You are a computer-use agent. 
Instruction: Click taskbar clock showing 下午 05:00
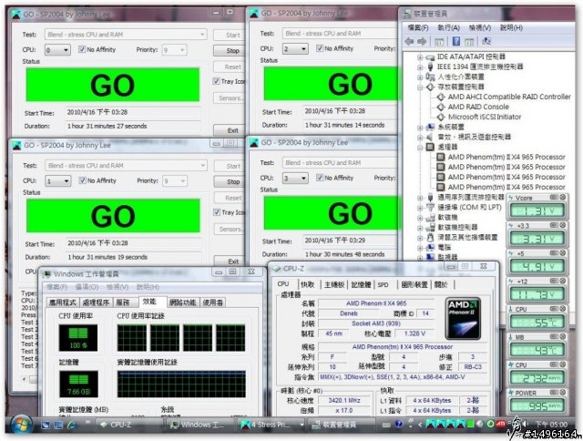[x=550, y=425]
